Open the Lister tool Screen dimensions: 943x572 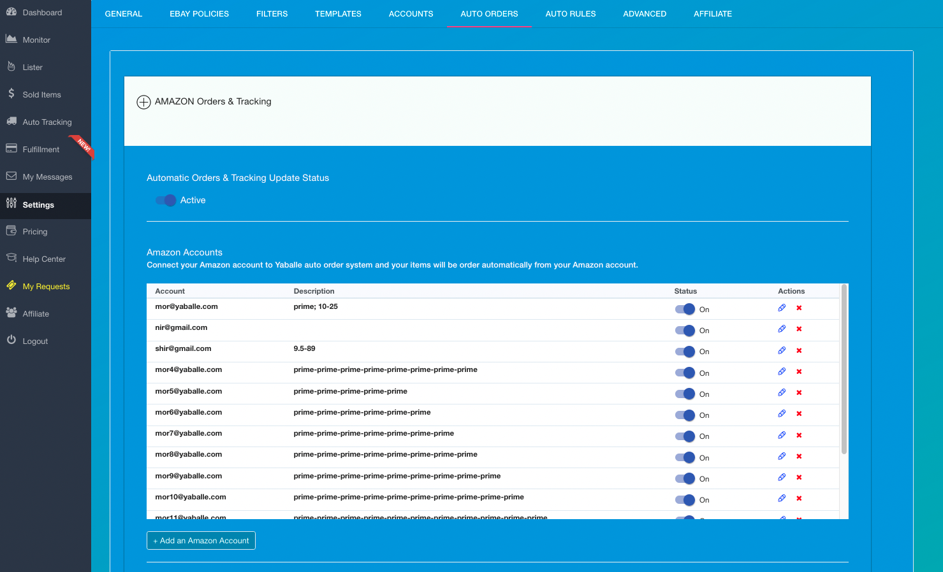(33, 67)
